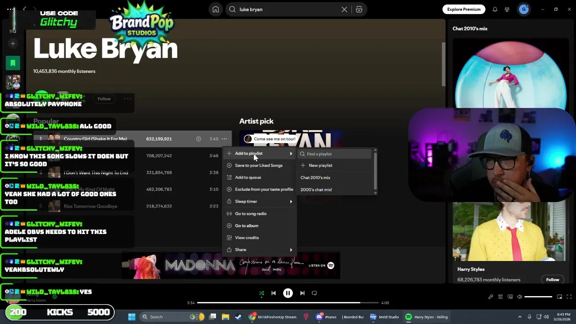Open Steam from the taskbar
576x324 pixels.
point(238,317)
